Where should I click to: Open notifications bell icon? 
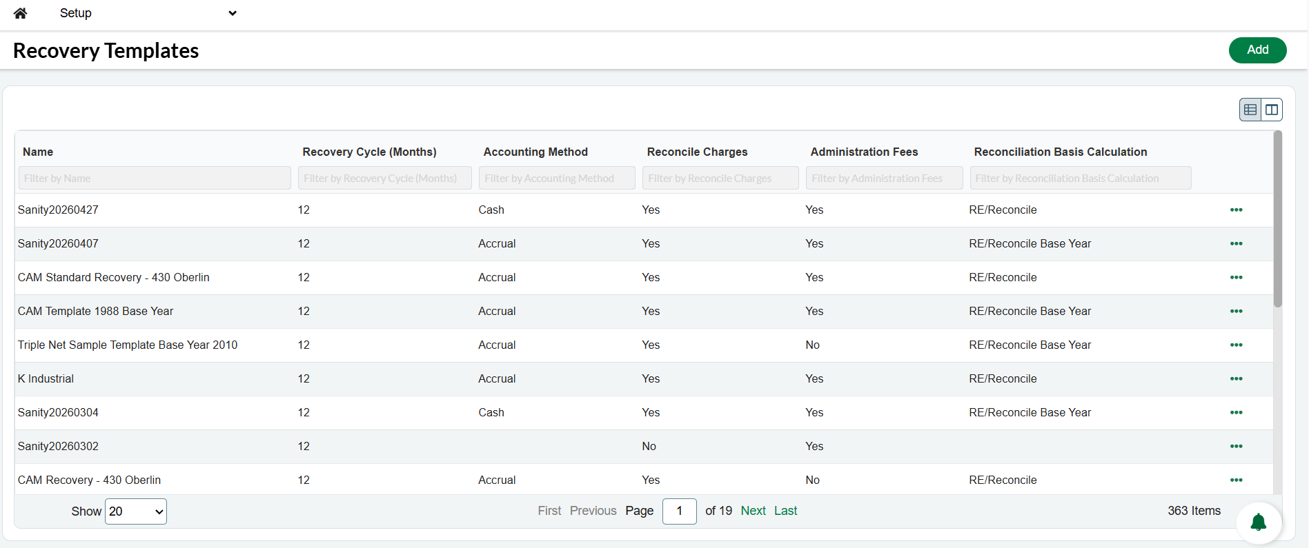pyautogui.click(x=1259, y=522)
